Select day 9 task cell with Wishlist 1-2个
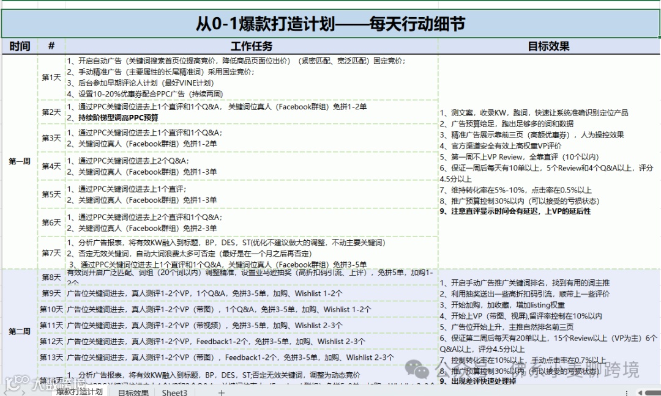Image resolution: width=661 pixels, height=396 pixels. coord(252,293)
